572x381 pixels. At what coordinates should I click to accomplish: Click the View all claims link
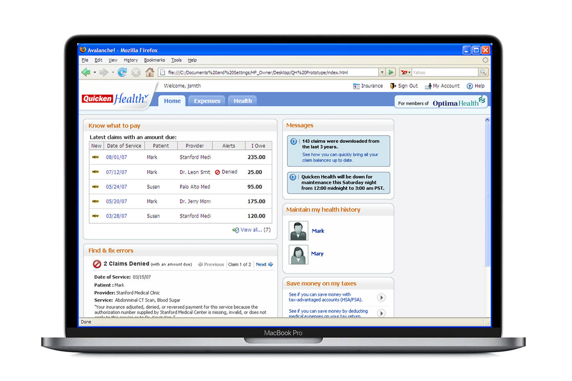point(251,230)
